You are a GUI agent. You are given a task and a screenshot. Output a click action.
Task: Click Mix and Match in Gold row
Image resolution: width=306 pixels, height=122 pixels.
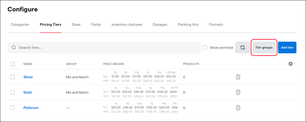click(77, 92)
